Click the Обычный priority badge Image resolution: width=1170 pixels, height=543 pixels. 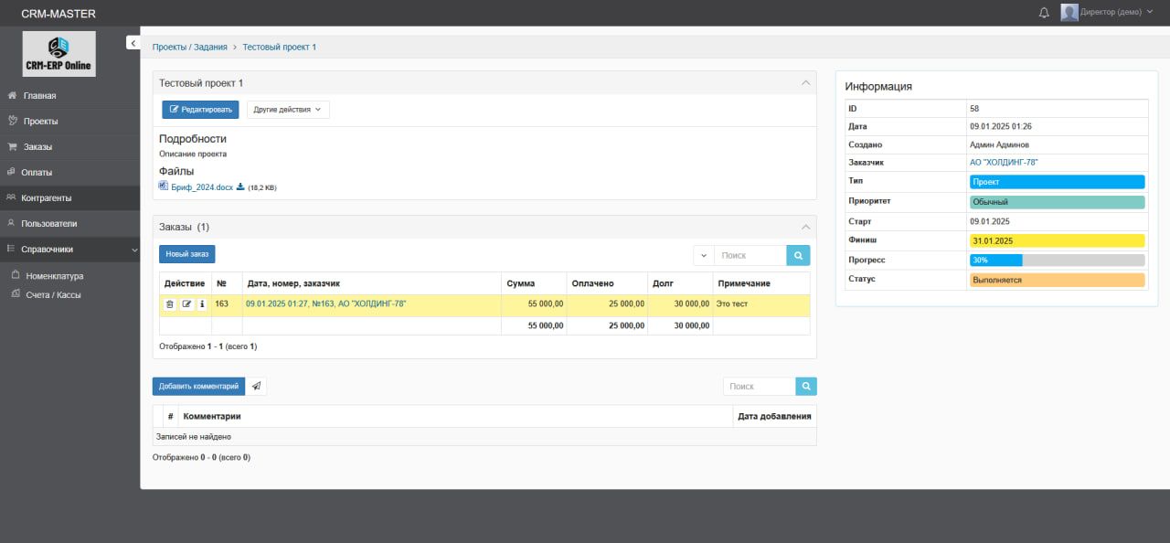point(1057,202)
